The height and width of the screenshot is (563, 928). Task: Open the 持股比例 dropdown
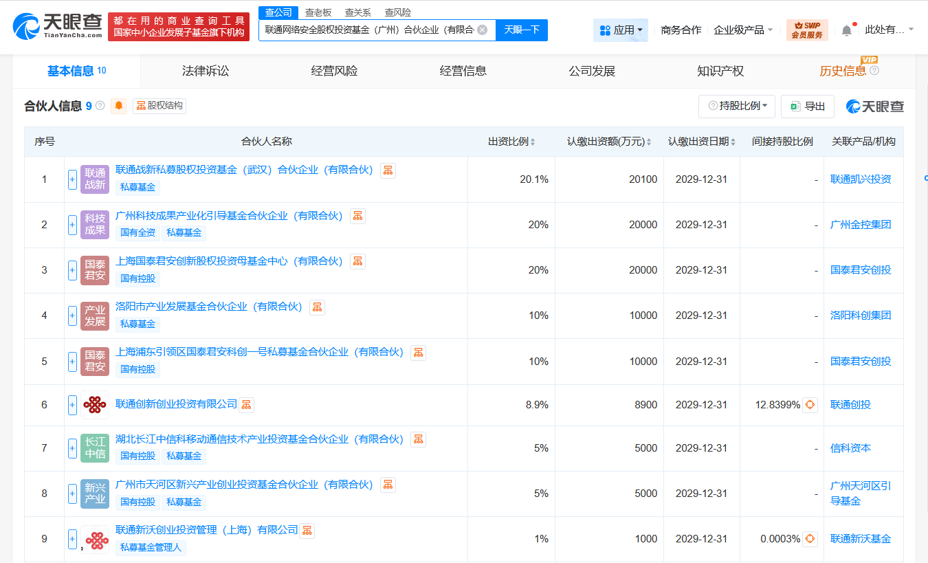(736, 107)
